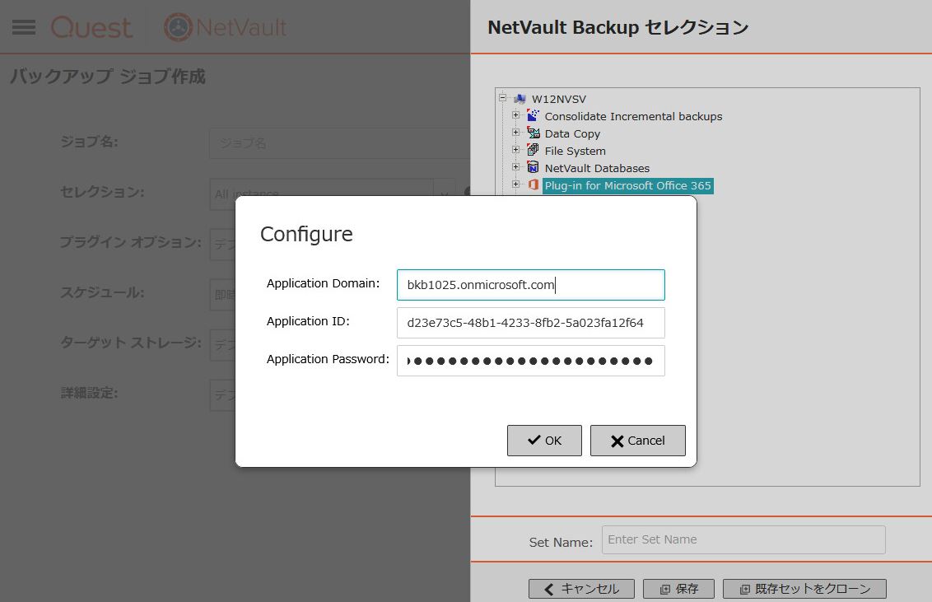This screenshot has width=932, height=602.
Task: Click the Application Domain field
Action: pos(531,285)
